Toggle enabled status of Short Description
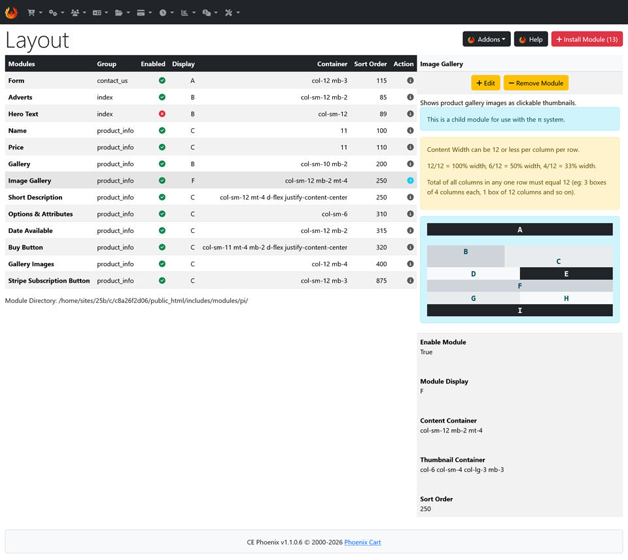This screenshot has height=560, width=628. click(162, 197)
